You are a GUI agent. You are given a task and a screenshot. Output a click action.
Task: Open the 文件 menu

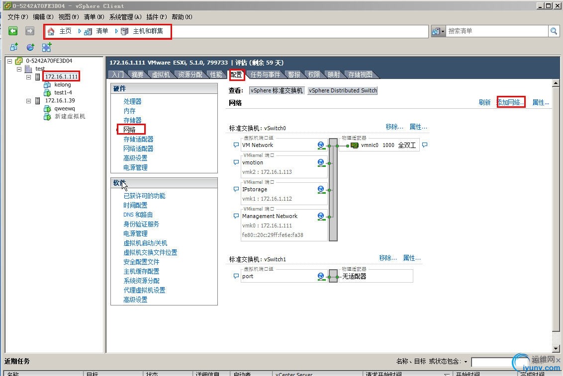tap(17, 17)
